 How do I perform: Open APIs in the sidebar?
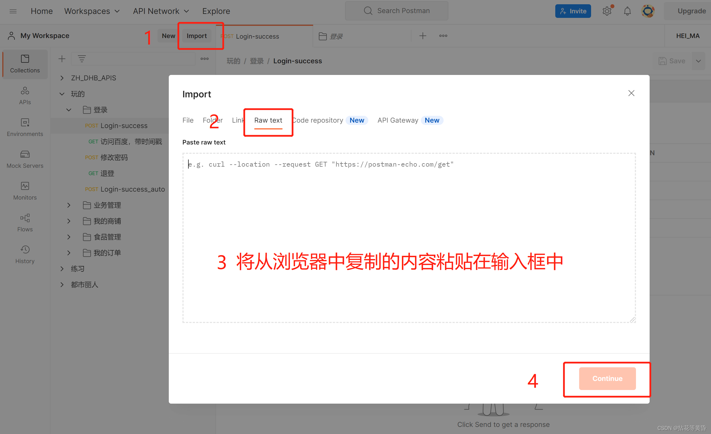pyautogui.click(x=25, y=96)
